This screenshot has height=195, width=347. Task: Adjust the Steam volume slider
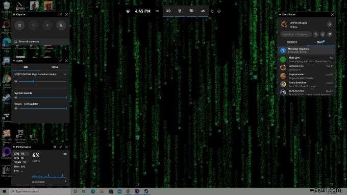tap(42, 108)
